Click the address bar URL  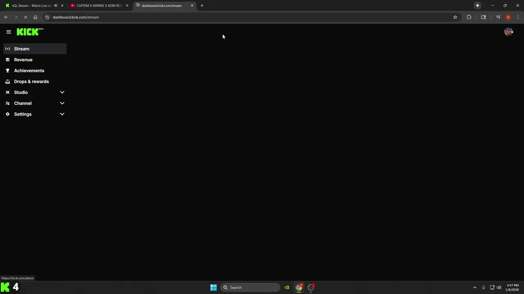(x=76, y=17)
